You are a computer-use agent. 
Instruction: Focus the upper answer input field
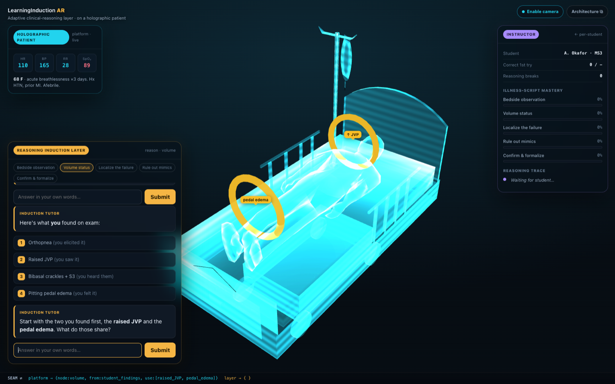click(77, 197)
